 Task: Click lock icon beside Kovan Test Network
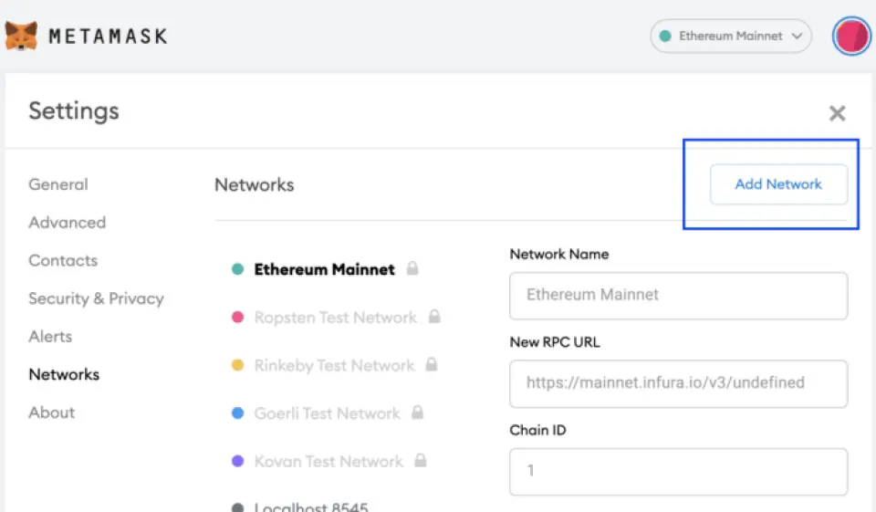click(420, 461)
